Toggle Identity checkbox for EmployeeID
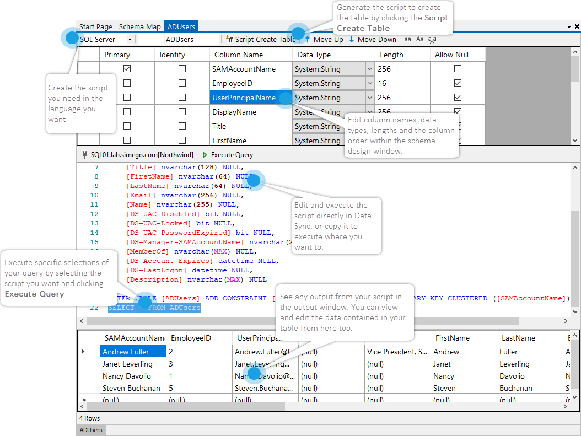The height and width of the screenshot is (436, 581). [182, 83]
